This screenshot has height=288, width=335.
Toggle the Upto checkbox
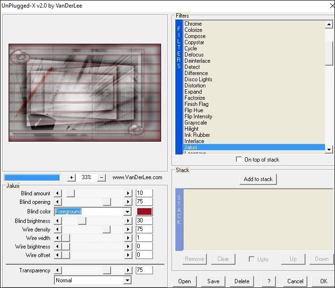(x=252, y=259)
